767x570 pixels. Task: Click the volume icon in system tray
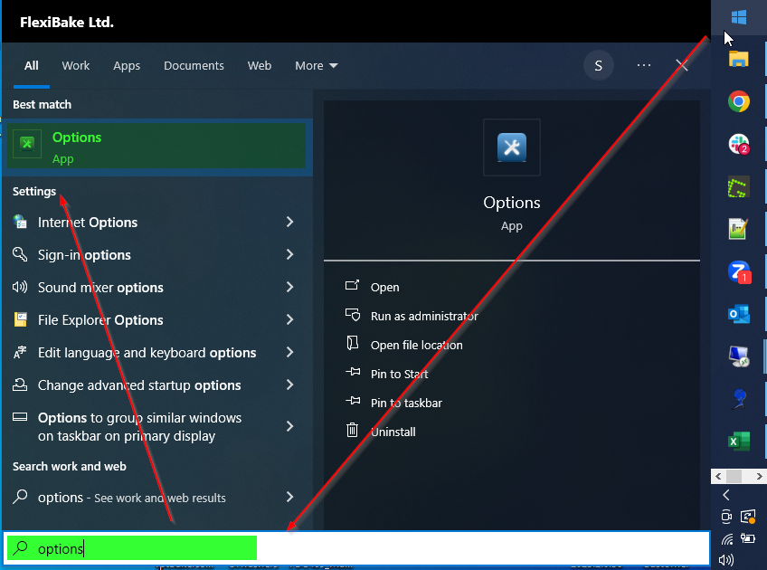[x=726, y=560]
